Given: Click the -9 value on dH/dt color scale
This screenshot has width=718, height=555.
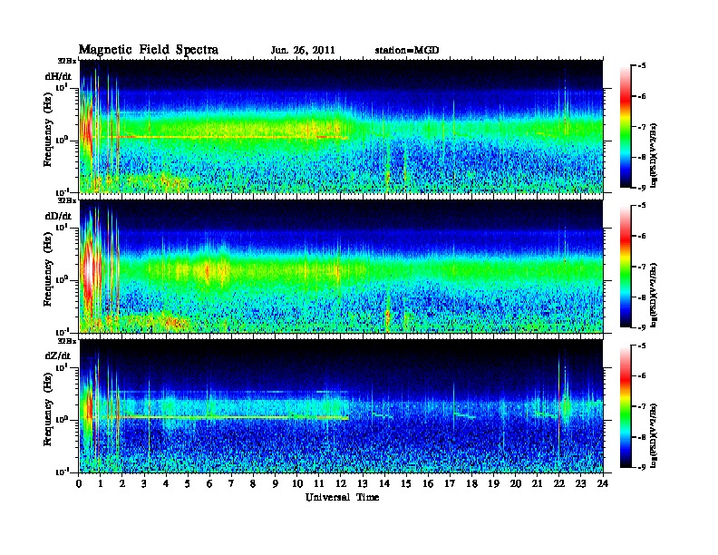Looking at the screenshot, I should tap(642, 187).
